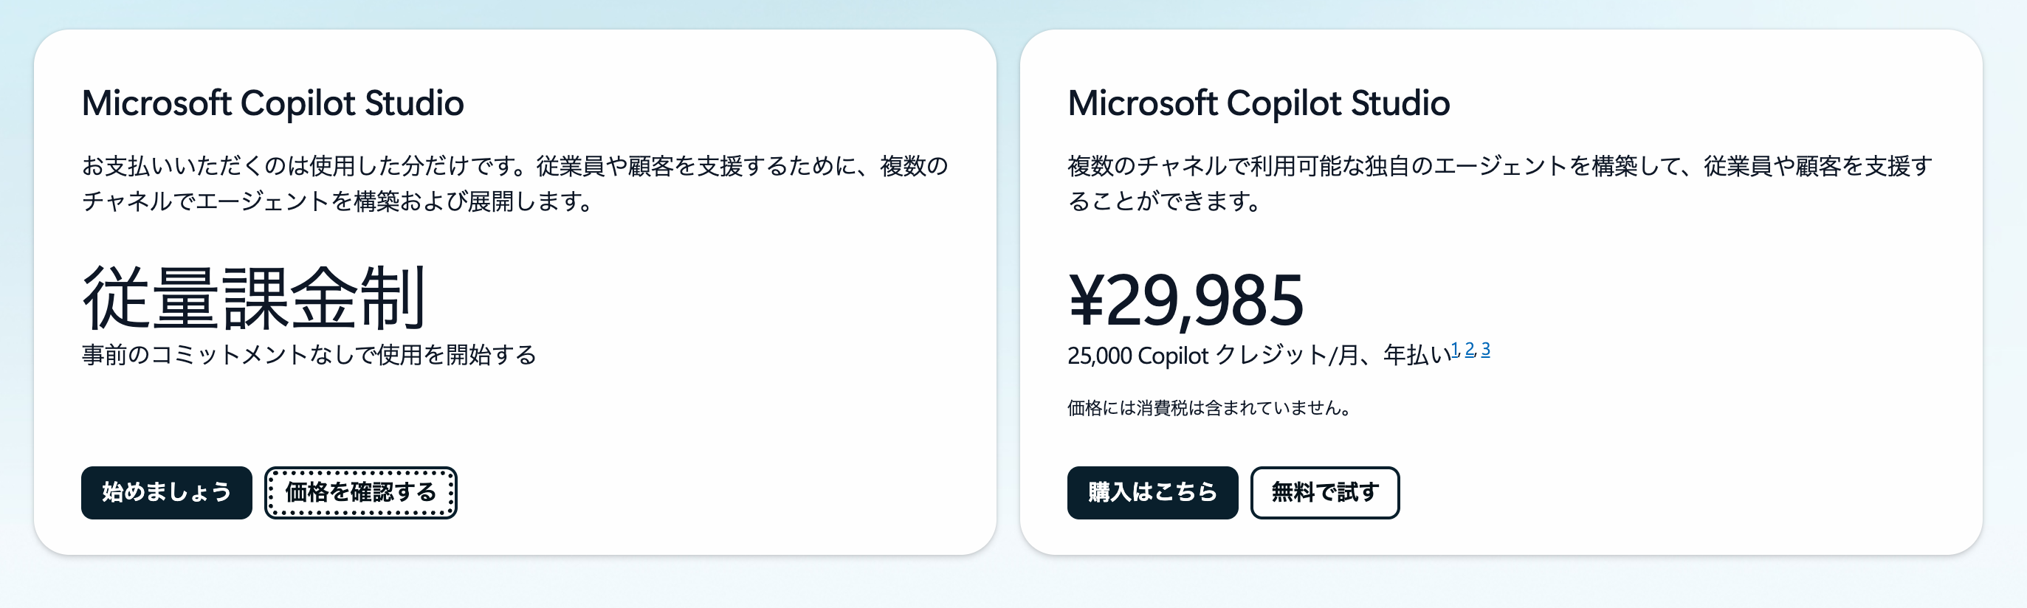Click the お支払いいただくのは使用した分だけです sentence

pos(307,166)
